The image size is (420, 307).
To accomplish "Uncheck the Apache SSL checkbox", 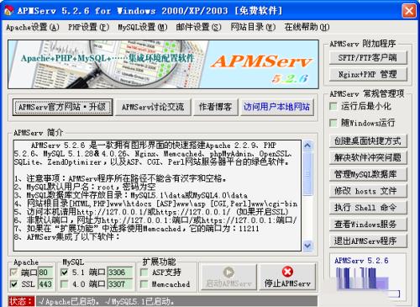I will point(13,284).
